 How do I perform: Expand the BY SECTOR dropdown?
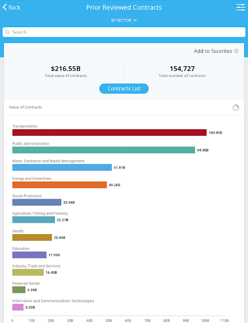pos(124,20)
